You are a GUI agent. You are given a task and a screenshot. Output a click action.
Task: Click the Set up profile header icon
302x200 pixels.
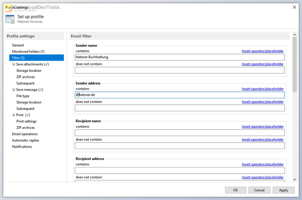[x=10, y=19]
